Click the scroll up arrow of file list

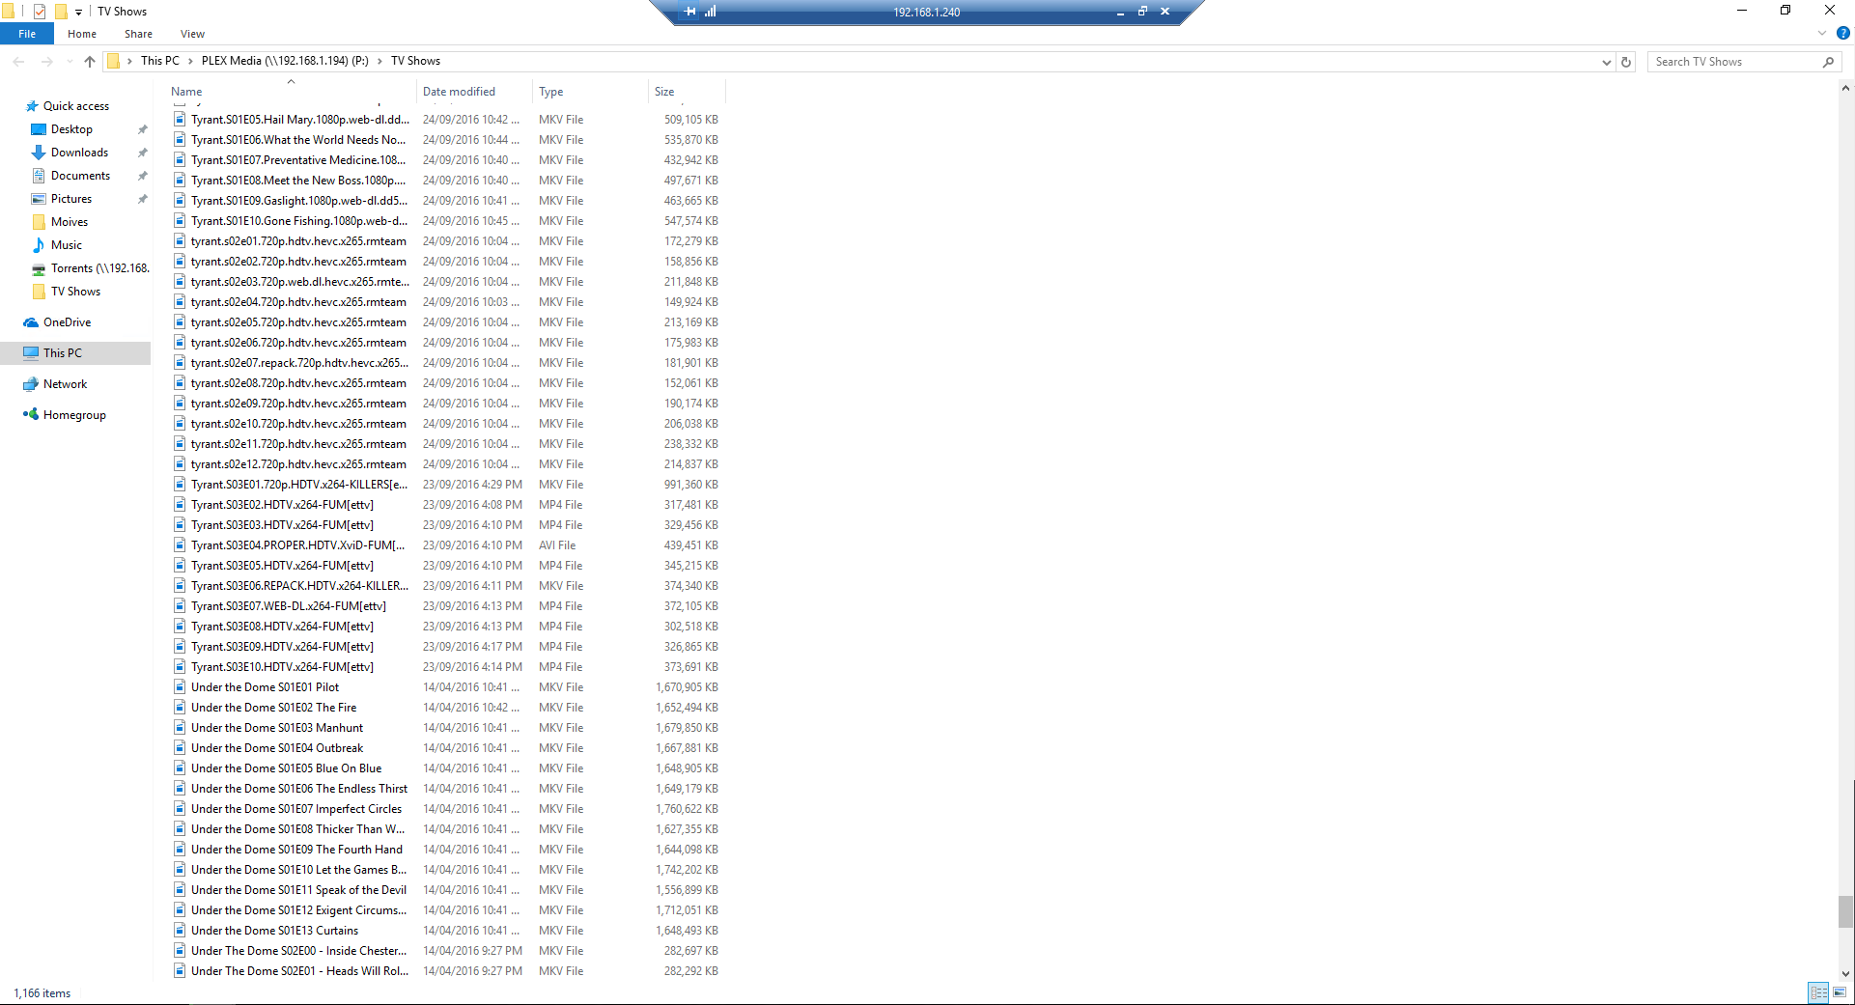(x=1845, y=89)
